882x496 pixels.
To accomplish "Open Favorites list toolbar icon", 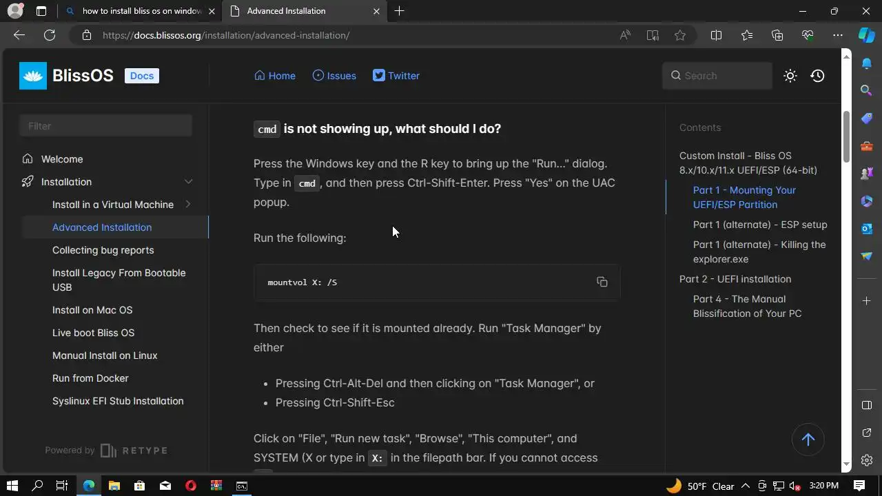I will (747, 35).
